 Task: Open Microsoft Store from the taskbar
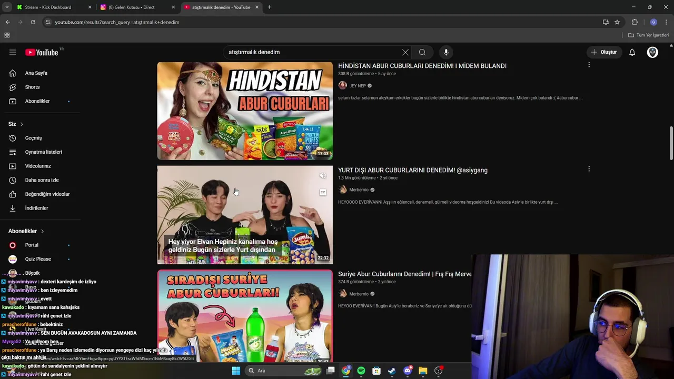[x=376, y=371]
